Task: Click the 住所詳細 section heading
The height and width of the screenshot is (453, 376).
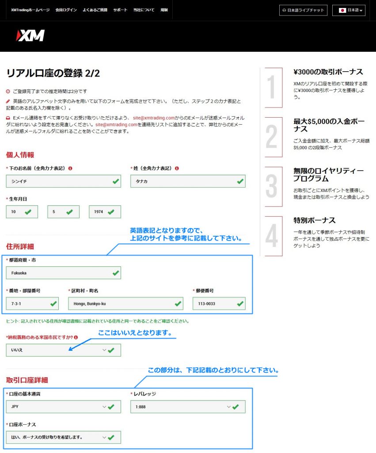Action: tap(20, 246)
